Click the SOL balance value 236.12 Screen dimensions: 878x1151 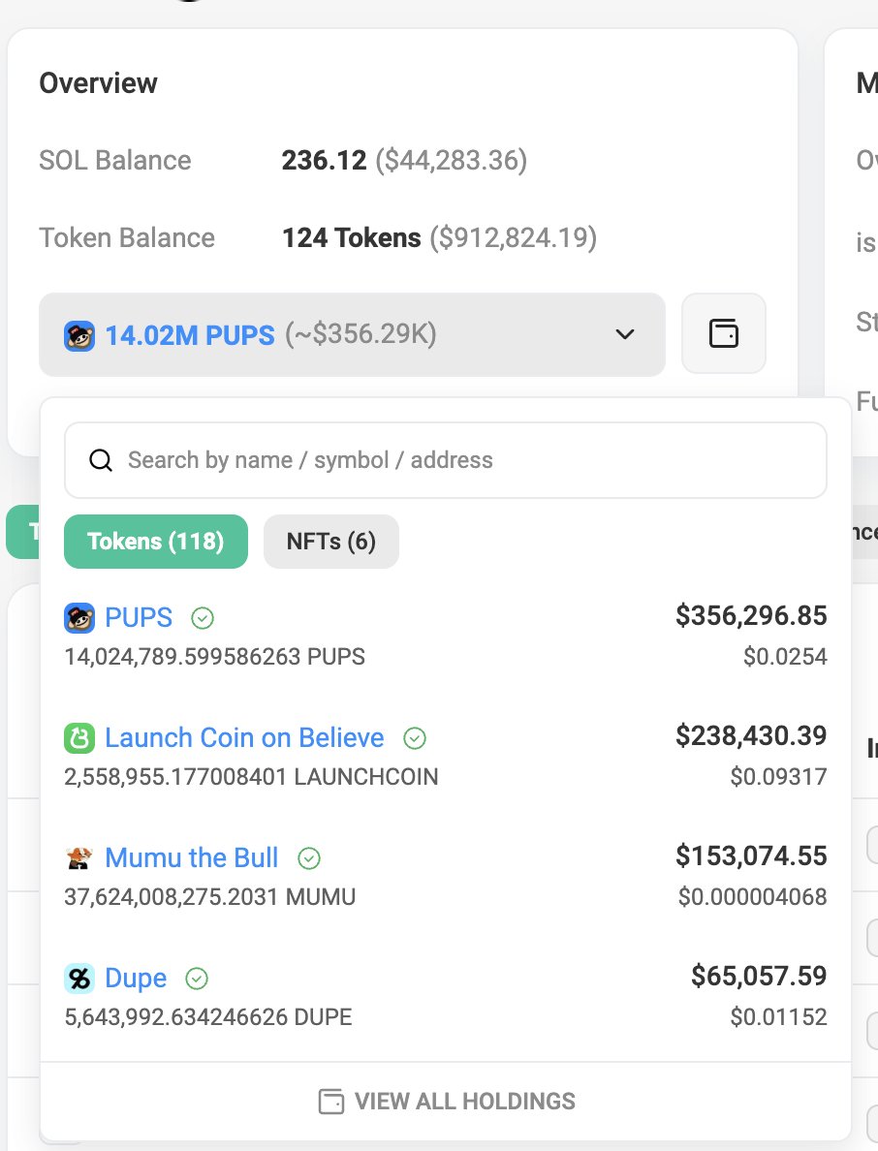point(324,160)
